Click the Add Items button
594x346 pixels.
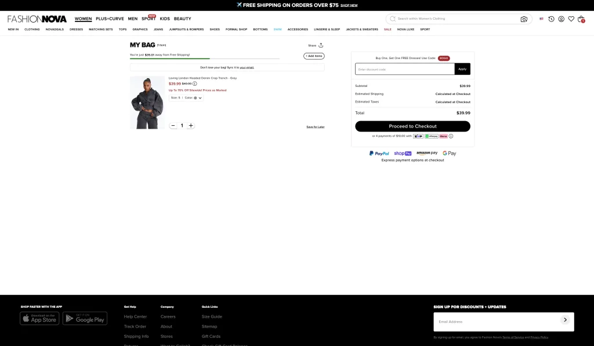[x=314, y=56]
